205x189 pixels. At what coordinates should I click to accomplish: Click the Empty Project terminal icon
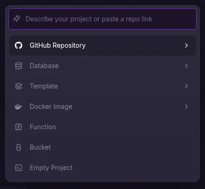point(19,168)
